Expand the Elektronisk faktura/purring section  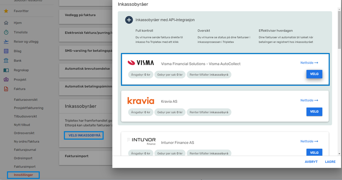pyautogui.click(x=86, y=35)
